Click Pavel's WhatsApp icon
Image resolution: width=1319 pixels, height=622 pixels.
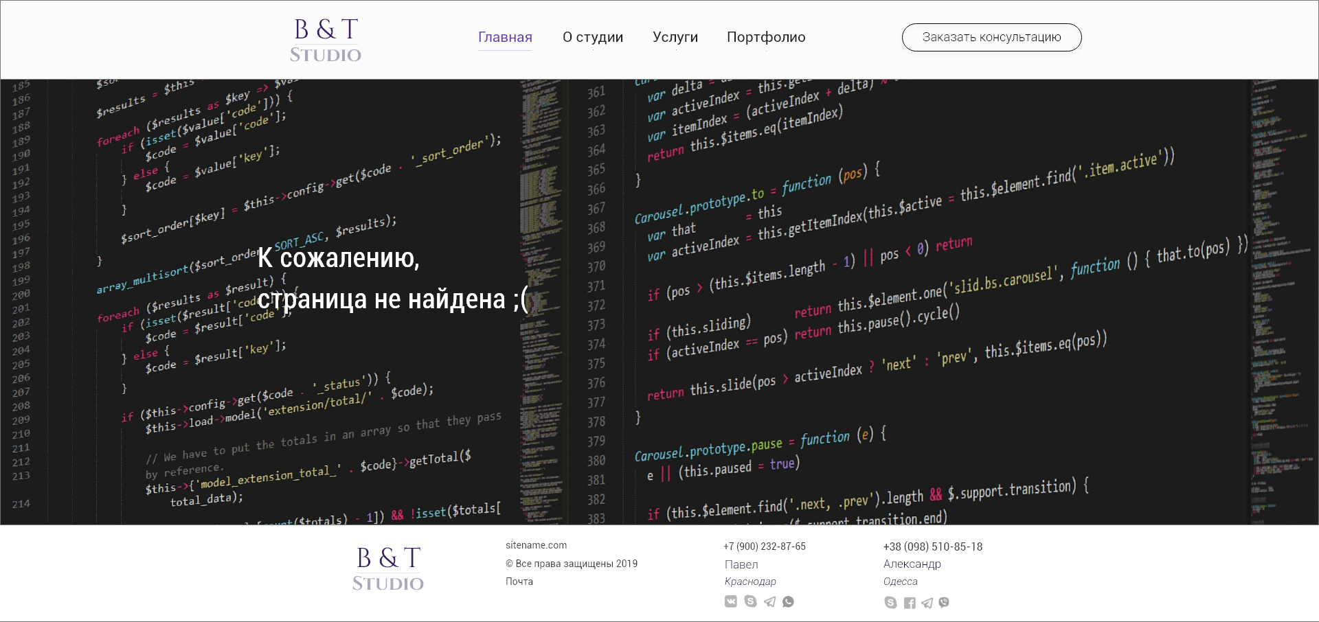click(787, 602)
